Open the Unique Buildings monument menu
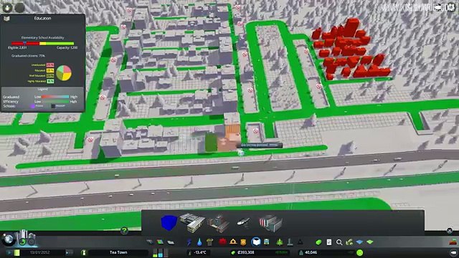The width and height of the screenshot is (459, 258). point(290,242)
